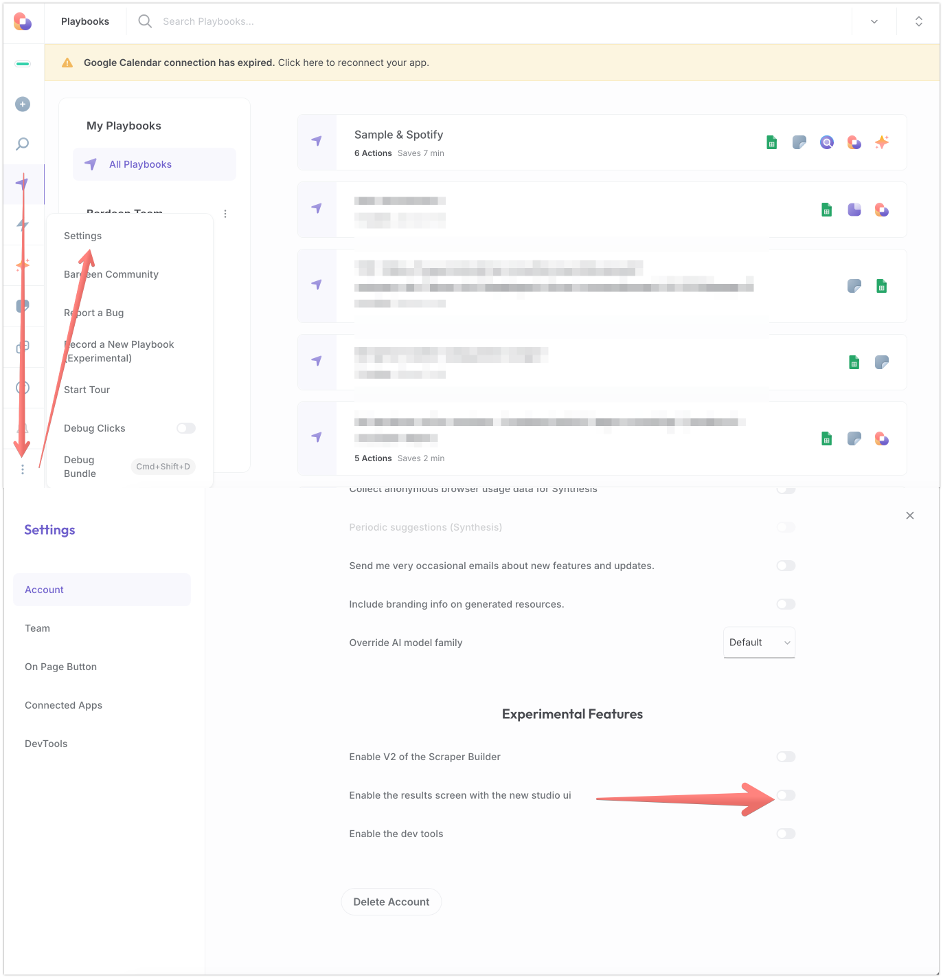
Task: Open the three-dot more menu at sidebar bottom
Action: [23, 469]
